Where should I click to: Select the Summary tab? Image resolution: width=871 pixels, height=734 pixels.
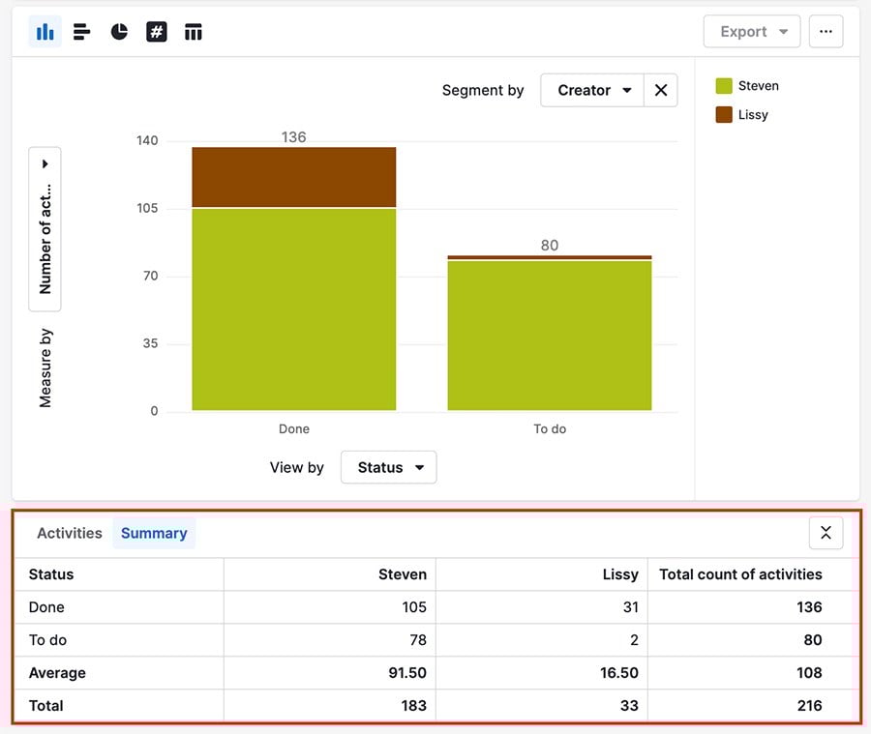[x=153, y=533]
